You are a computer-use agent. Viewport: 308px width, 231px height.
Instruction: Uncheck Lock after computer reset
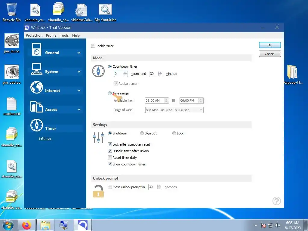tap(110, 144)
